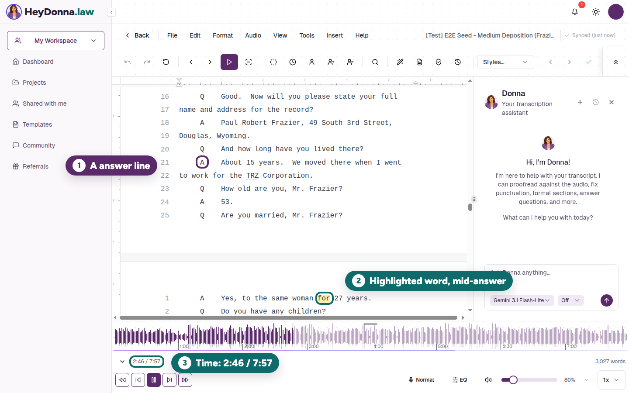Start a new Donna chat plus icon
The image size is (629, 393).
click(580, 102)
